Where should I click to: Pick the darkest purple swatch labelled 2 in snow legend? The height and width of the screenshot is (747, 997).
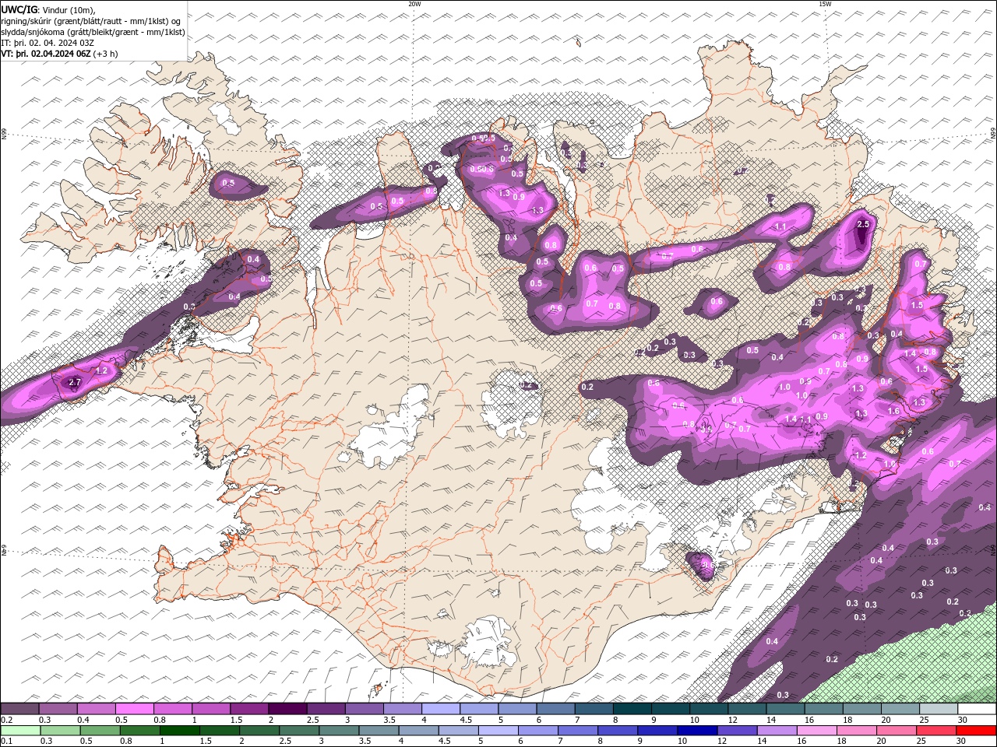coord(287,709)
